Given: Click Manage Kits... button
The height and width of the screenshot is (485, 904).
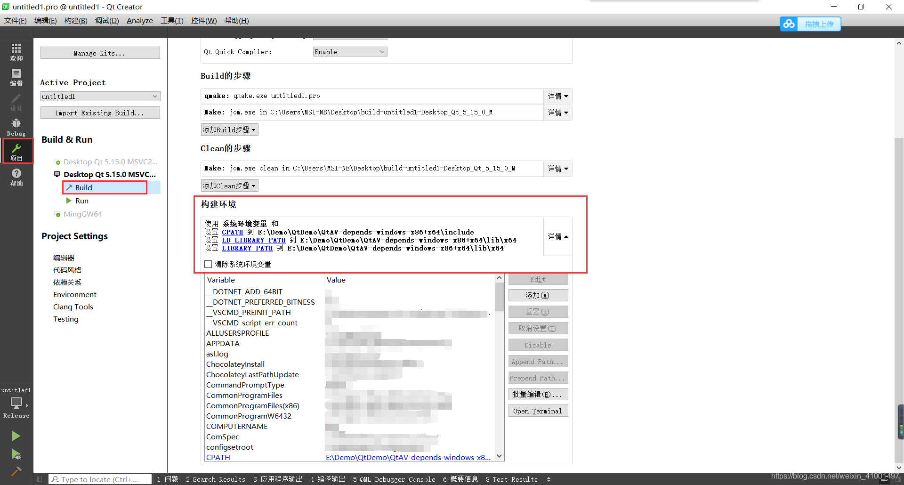Looking at the screenshot, I should (100, 53).
